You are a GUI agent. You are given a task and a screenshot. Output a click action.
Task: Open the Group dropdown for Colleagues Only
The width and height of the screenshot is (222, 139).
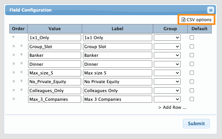tap(167, 91)
